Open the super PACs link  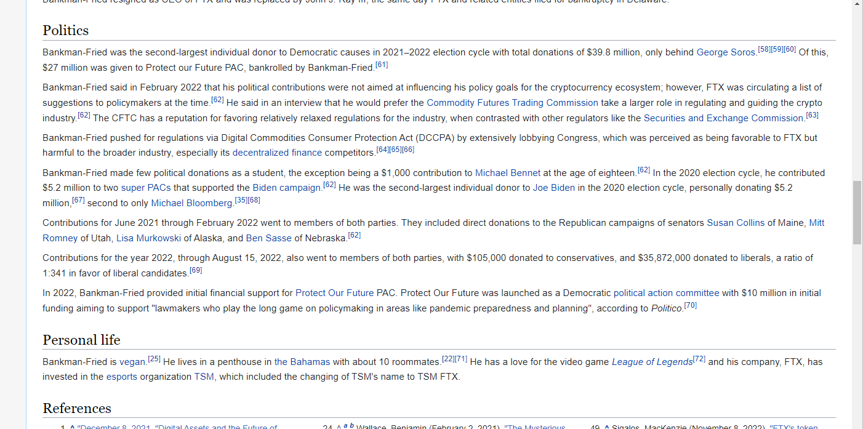pos(146,188)
